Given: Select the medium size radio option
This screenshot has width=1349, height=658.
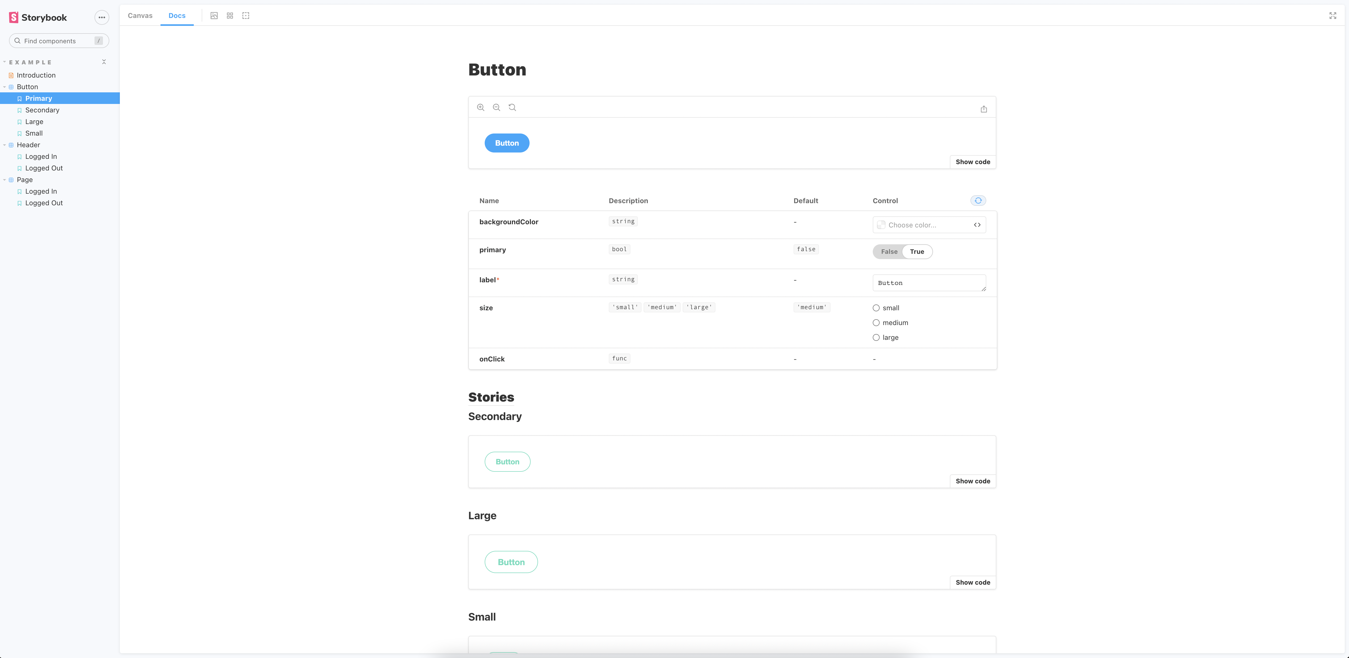Looking at the screenshot, I should point(876,322).
